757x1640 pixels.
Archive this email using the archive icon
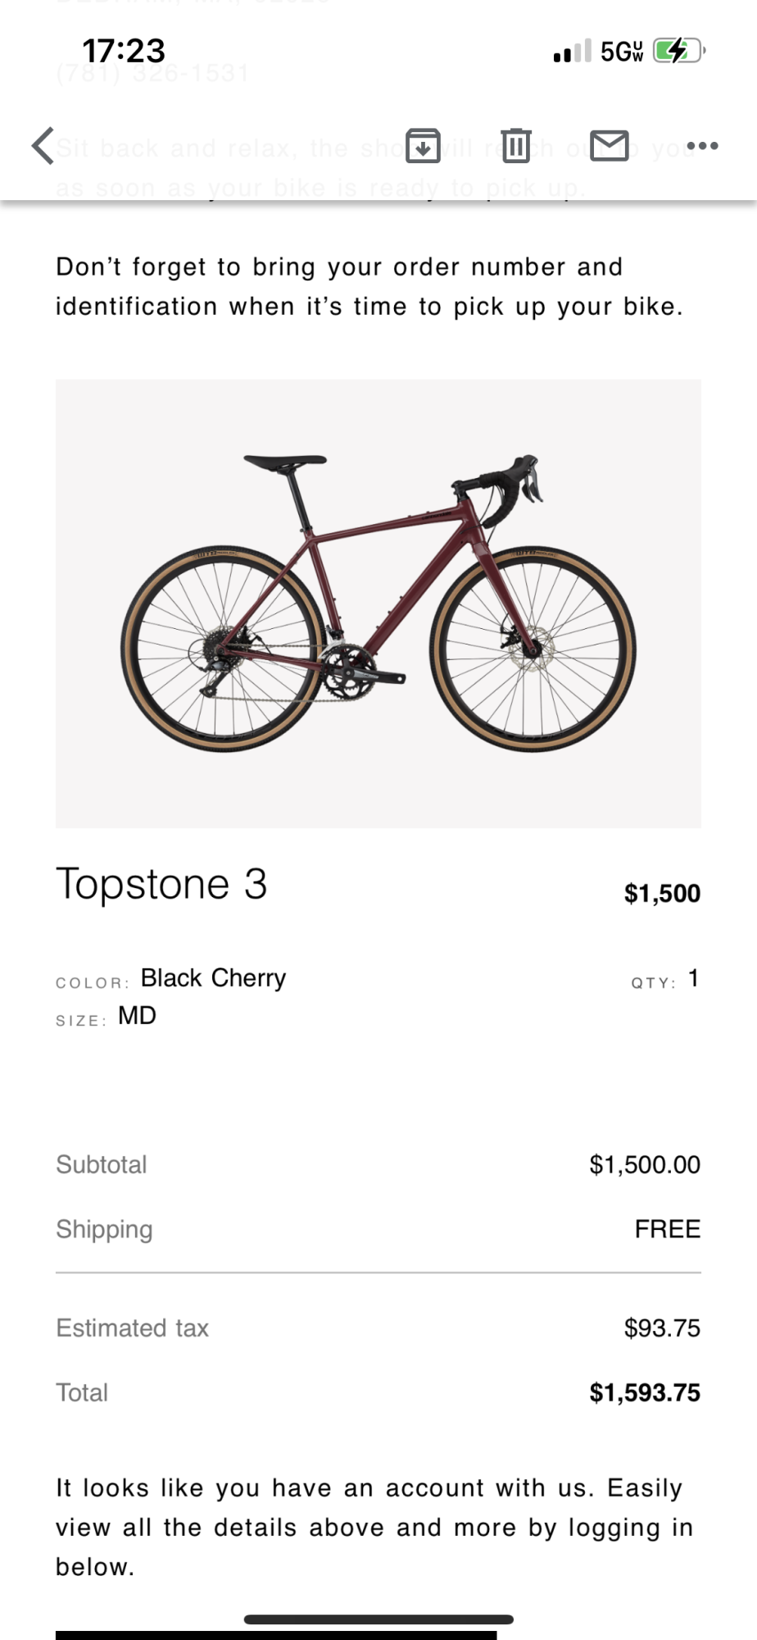(x=423, y=146)
